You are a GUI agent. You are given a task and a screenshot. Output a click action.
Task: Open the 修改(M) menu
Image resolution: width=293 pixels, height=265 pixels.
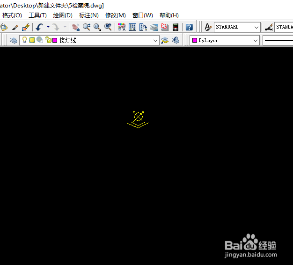tap(116, 15)
